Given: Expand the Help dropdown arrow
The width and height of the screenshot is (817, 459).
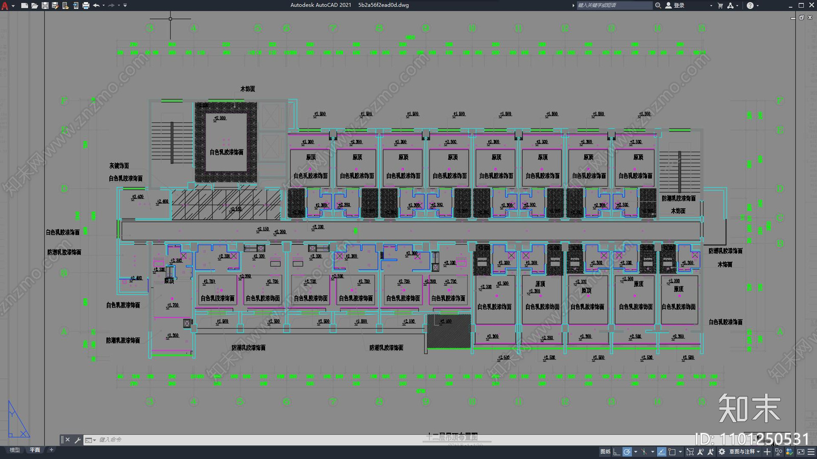Looking at the screenshot, I should click(x=757, y=5).
